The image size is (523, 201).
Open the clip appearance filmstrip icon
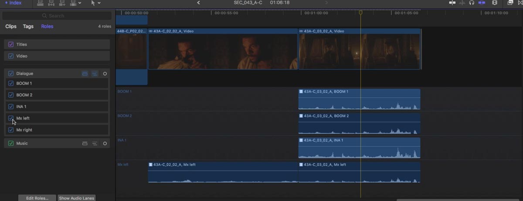495,3
